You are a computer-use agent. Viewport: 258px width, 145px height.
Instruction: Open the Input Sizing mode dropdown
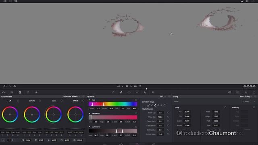(246, 97)
